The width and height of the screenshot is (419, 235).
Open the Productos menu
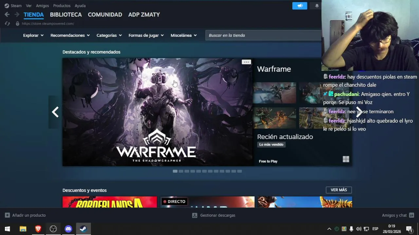point(62,6)
